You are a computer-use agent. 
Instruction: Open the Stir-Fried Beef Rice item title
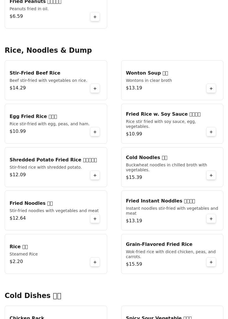click(35, 73)
